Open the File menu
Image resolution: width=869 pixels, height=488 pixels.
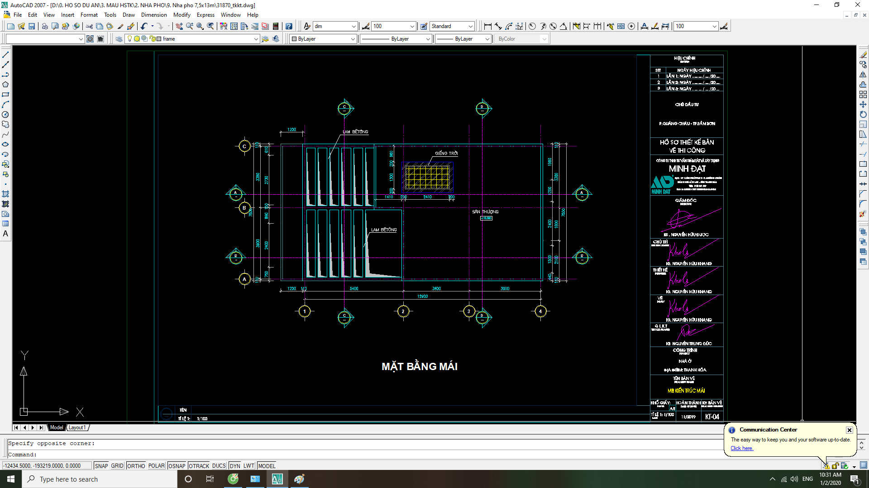pyautogui.click(x=18, y=15)
